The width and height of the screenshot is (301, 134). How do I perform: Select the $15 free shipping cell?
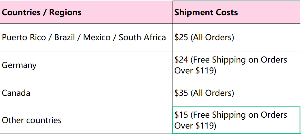point(237,120)
